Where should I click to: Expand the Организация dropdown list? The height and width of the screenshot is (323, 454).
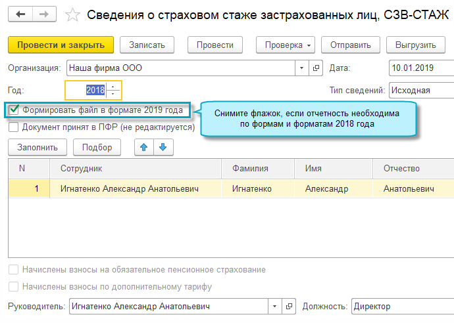(301, 68)
